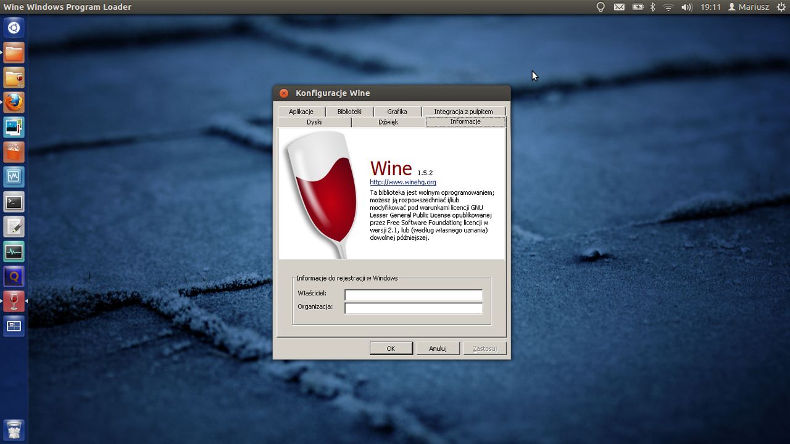Open the text editor launcher icon
This screenshot has height=444, width=790.
[x=14, y=227]
